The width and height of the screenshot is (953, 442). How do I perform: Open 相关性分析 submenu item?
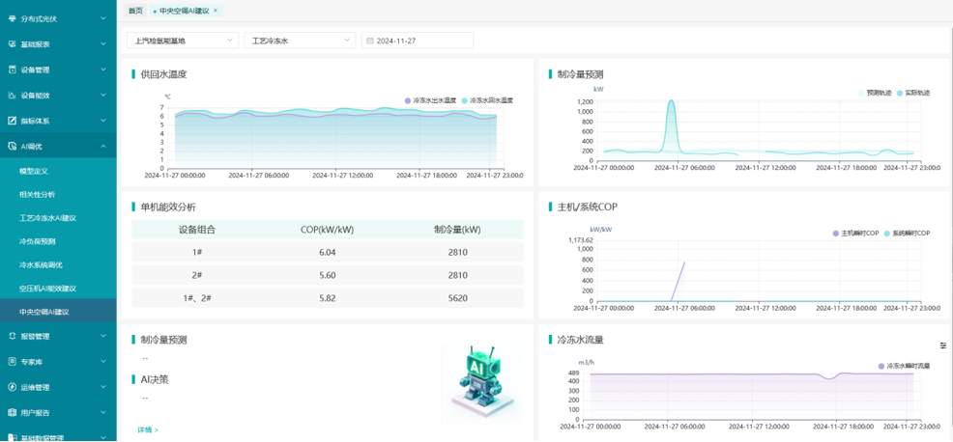click(x=37, y=195)
